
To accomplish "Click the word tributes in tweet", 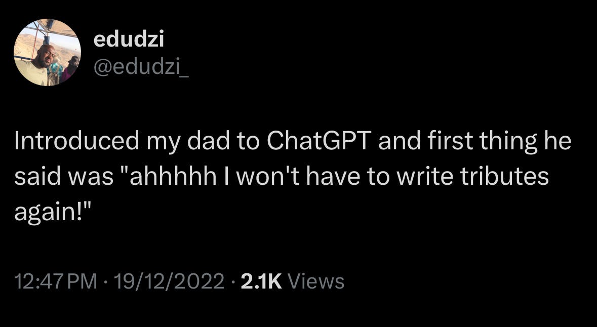I will point(504,177).
